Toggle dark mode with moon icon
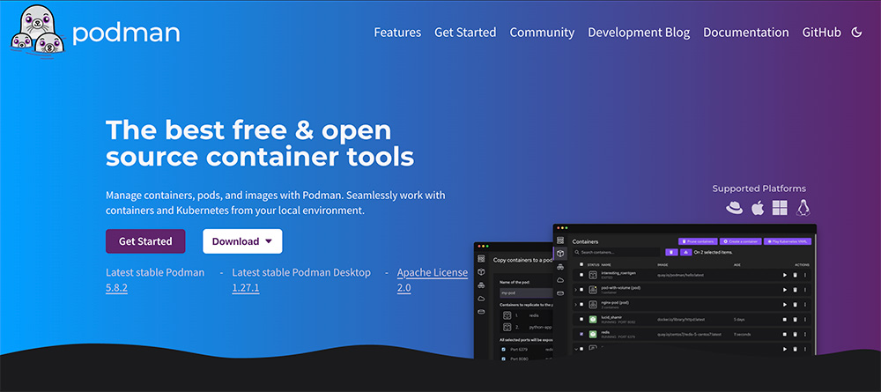The width and height of the screenshot is (881, 392). tap(856, 33)
